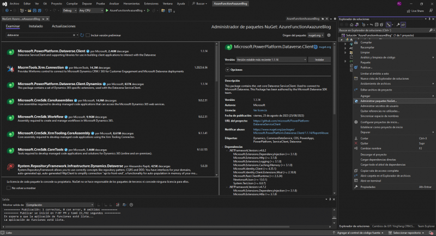Switch to the Actualizaciones tab
This screenshot has height=236, width=436.
click(x=63, y=26)
